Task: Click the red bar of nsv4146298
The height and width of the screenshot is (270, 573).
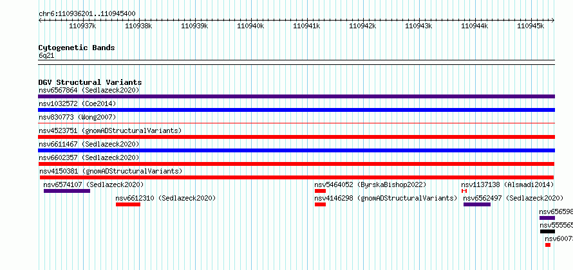Action: (320, 204)
